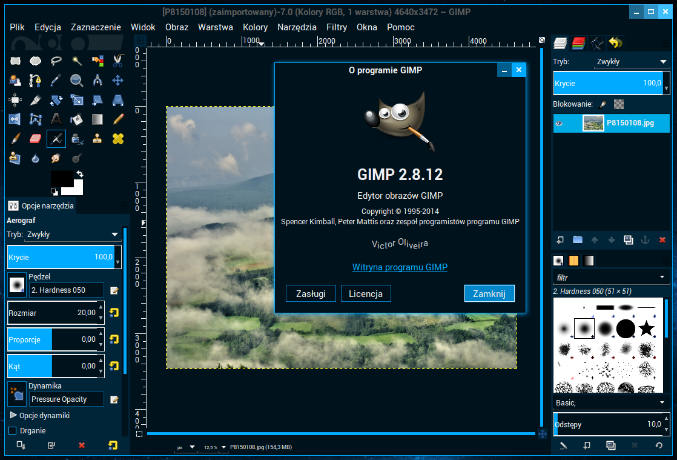Open the Filtry menu
The width and height of the screenshot is (677, 460).
pyautogui.click(x=337, y=27)
